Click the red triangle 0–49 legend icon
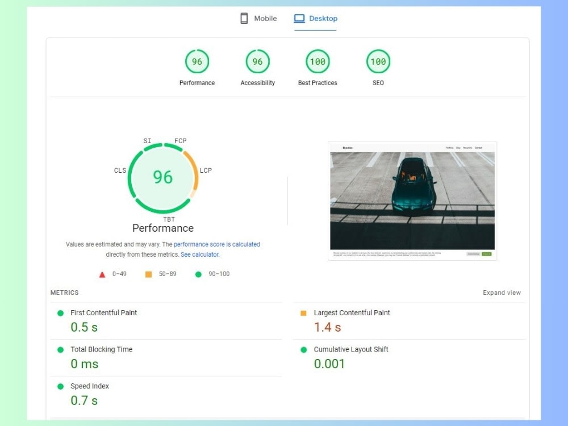The height and width of the screenshot is (426, 568). click(x=102, y=274)
